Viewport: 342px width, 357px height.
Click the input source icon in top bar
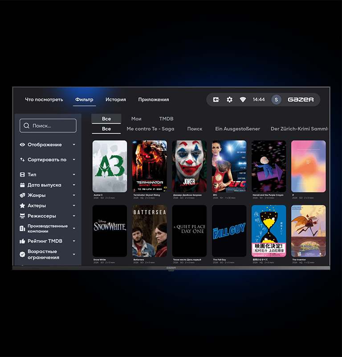tap(216, 100)
